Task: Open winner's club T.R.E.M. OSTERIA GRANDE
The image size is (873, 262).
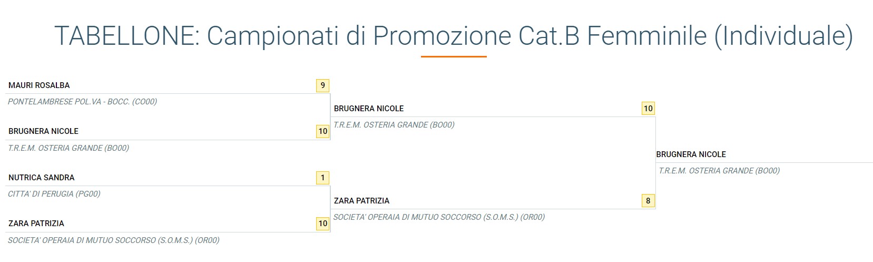Action: coord(719,171)
